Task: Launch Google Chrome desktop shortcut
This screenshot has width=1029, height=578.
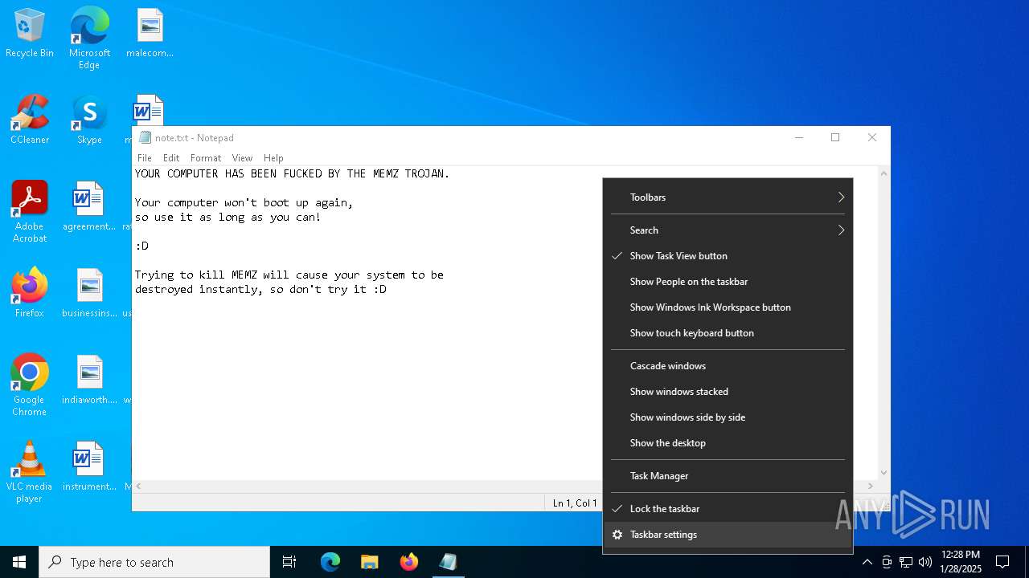Action: tap(30, 385)
